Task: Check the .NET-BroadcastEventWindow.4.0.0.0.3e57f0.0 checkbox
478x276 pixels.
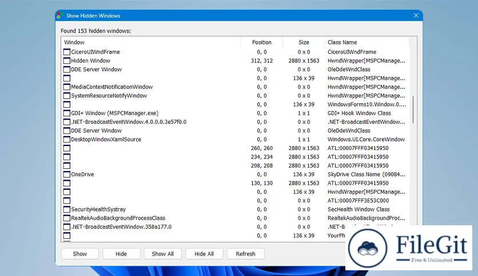Action: 67,122
